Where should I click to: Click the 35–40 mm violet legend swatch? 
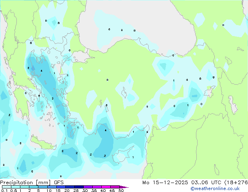coord(97,187)
